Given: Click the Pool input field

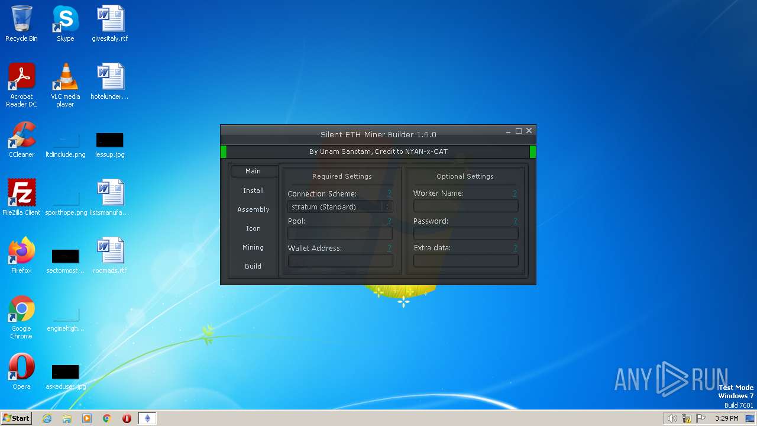Looking at the screenshot, I should (340, 234).
